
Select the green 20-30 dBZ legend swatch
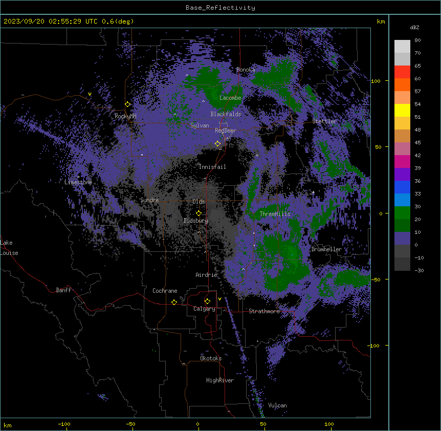pos(402,213)
